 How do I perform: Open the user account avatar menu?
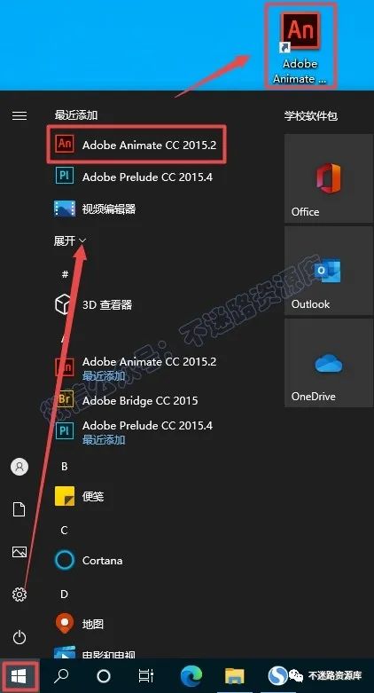coord(19,467)
